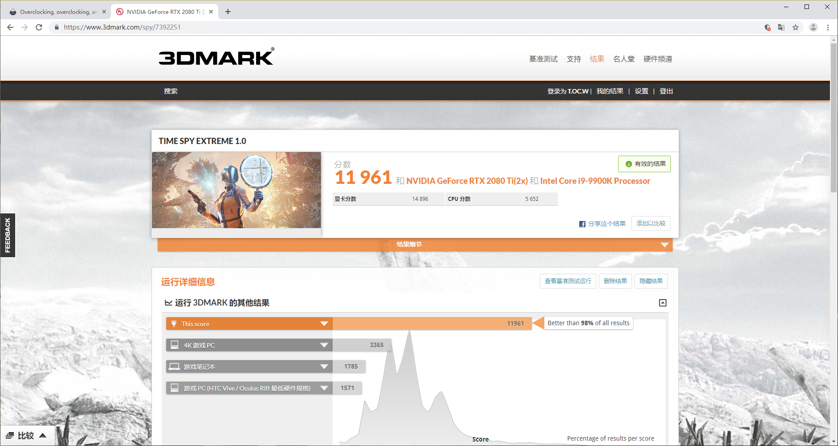Collapse the other results chart panel icon
Screen dimensions: 838x446
pos(663,303)
